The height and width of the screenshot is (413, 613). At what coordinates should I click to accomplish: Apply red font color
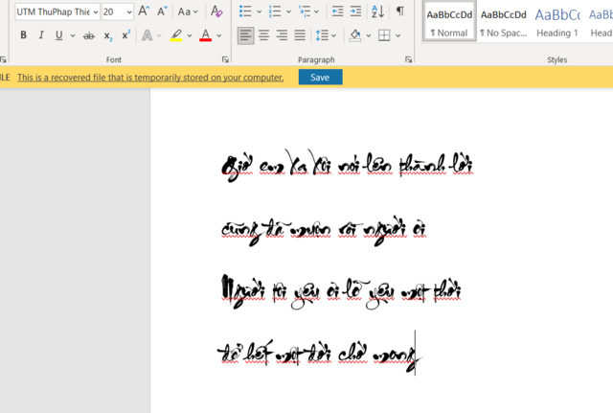(x=205, y=35)
